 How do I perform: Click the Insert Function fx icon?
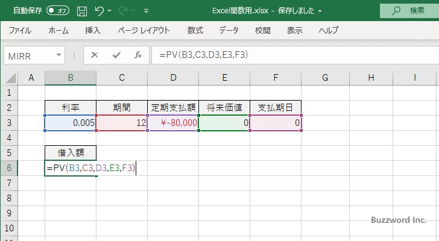click(x=138, y=55)
